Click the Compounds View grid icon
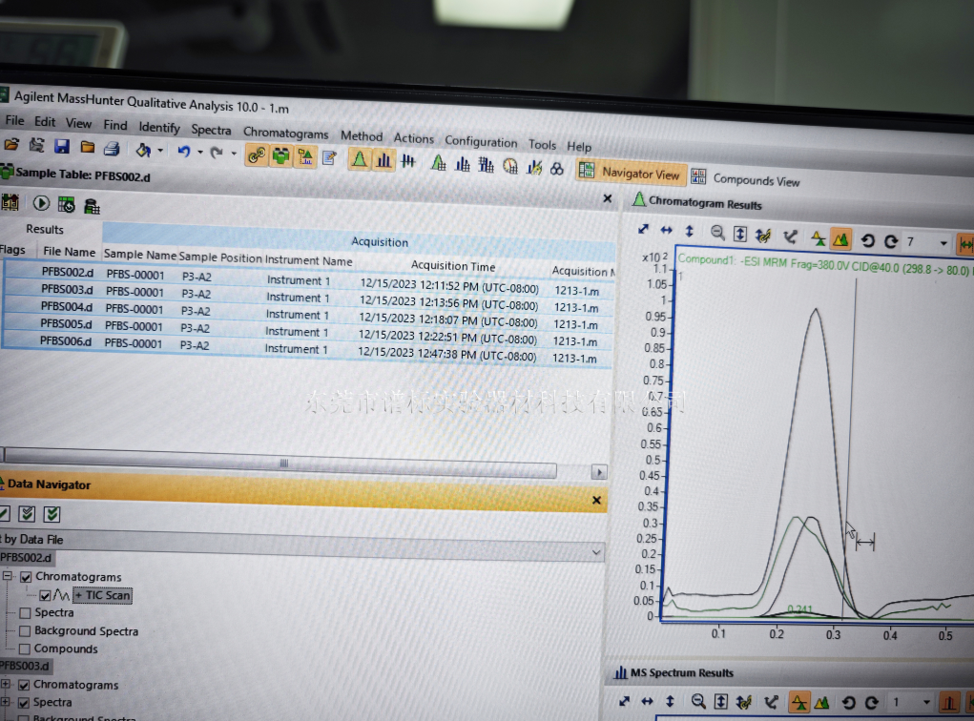The height and width of the screenshot is (721, 974). pos(698,177)
